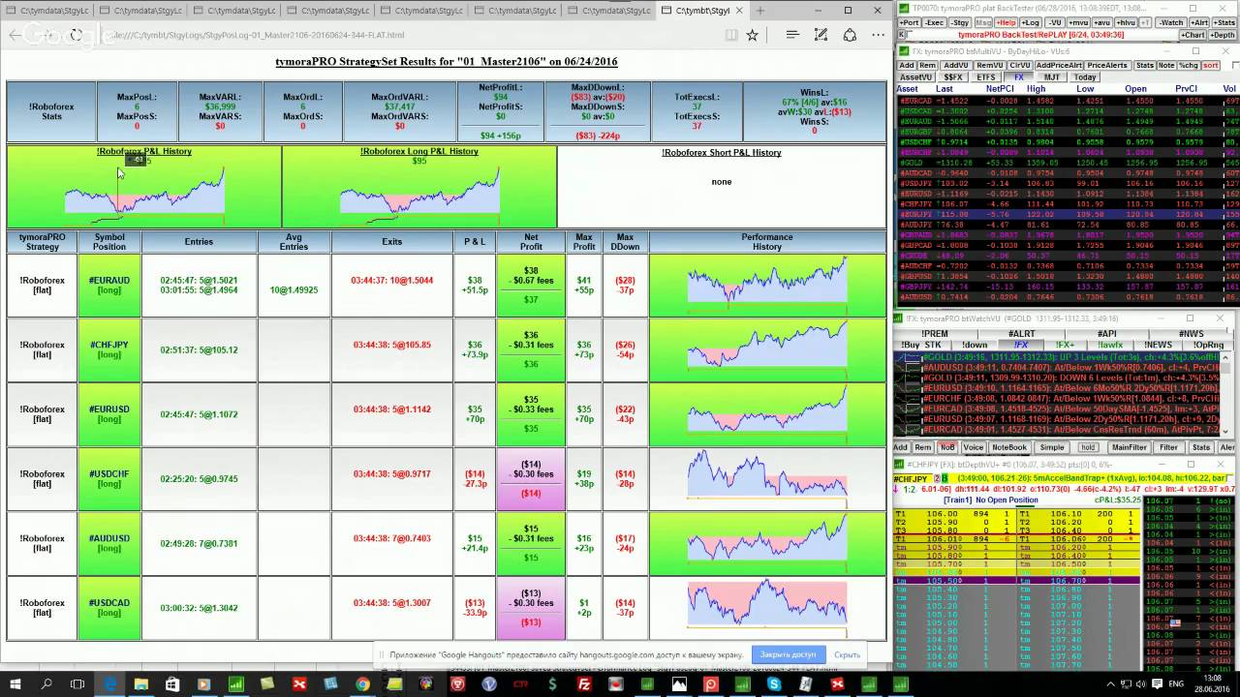The image size is (1240, 697).
Task: Click -VU in BackTester toolbar
Action: (x=1056, y=22)
